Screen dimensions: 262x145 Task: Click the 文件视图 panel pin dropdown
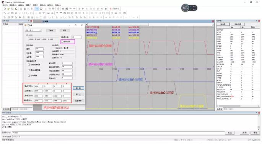point(29,21)
